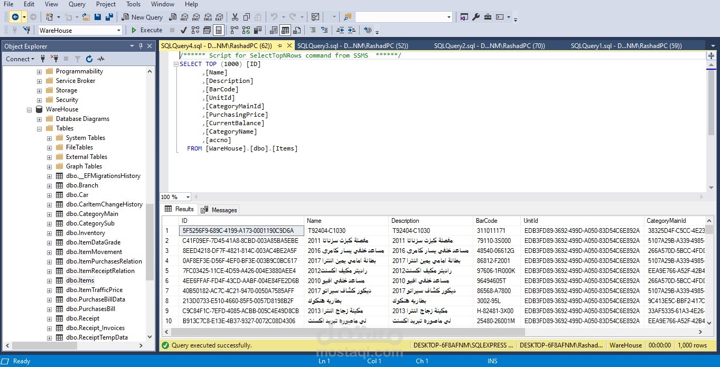Open Activity Monitor from Object Explorer toolbar
Viewport: 720px width, 367px height.
point(101,59)
